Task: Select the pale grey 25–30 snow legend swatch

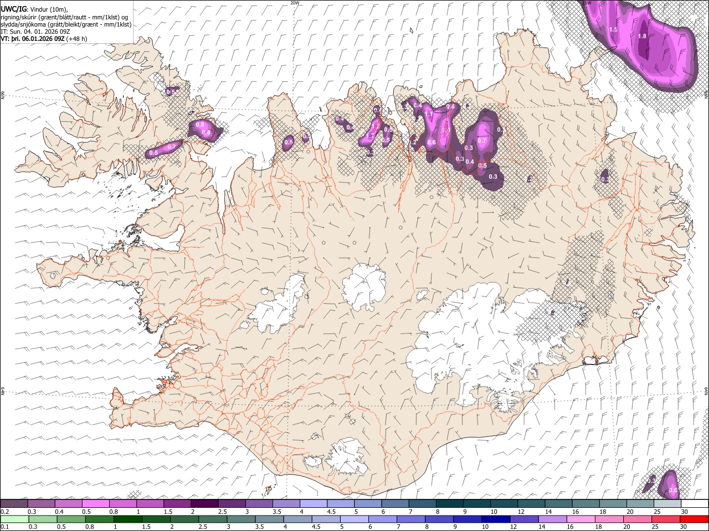Action: (x=668, y=504)
